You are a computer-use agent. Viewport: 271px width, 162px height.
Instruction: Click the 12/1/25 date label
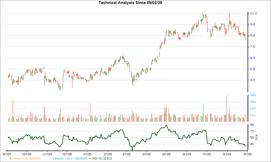tap(67, 154)
